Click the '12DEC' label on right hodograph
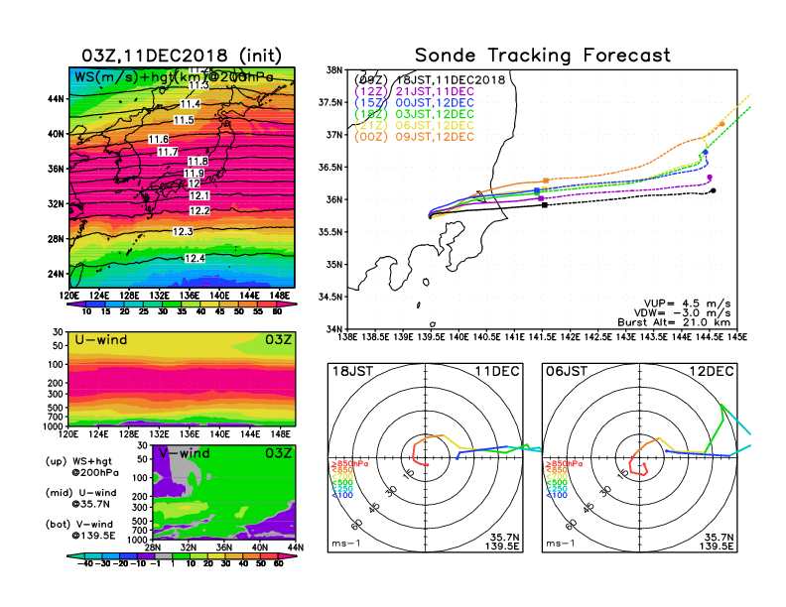The width and height of the screenshot is (786, 607). 712,371
